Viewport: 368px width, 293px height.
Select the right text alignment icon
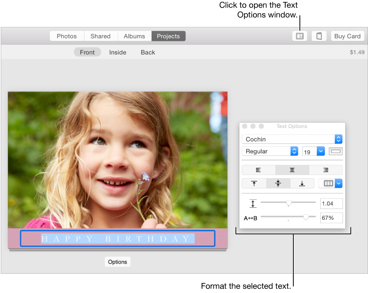(x=325, y=170)
